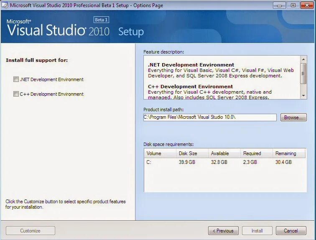Screen dimensions: 316x240
Task: Click the 'Feature description:' label
Action: [164, 52]
